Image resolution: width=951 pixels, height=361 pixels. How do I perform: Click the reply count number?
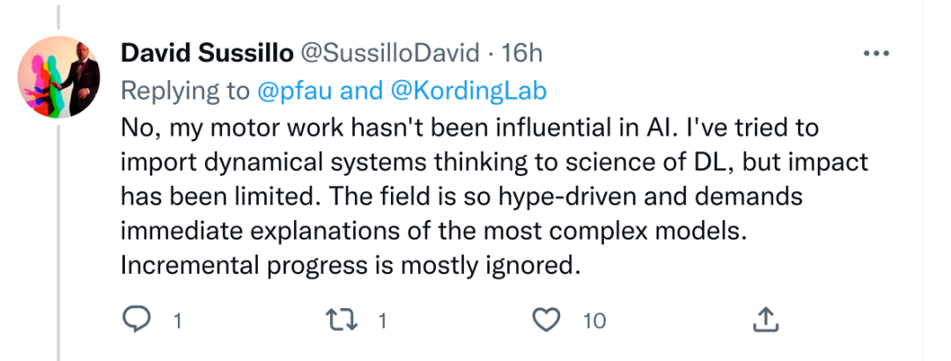coord(177,321)
